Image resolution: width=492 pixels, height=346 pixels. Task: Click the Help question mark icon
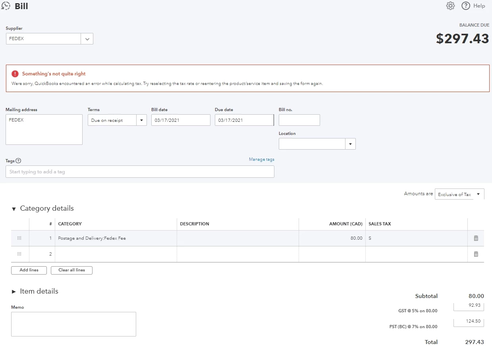coord(466,6)
